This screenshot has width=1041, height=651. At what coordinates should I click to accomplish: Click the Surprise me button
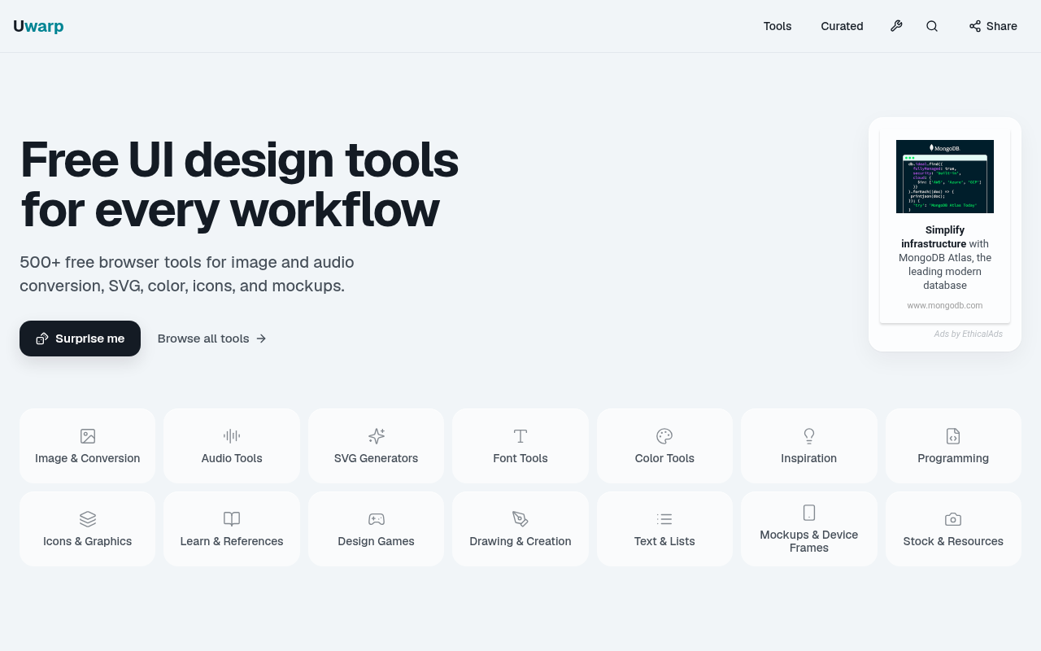click(x=80, y=339)
